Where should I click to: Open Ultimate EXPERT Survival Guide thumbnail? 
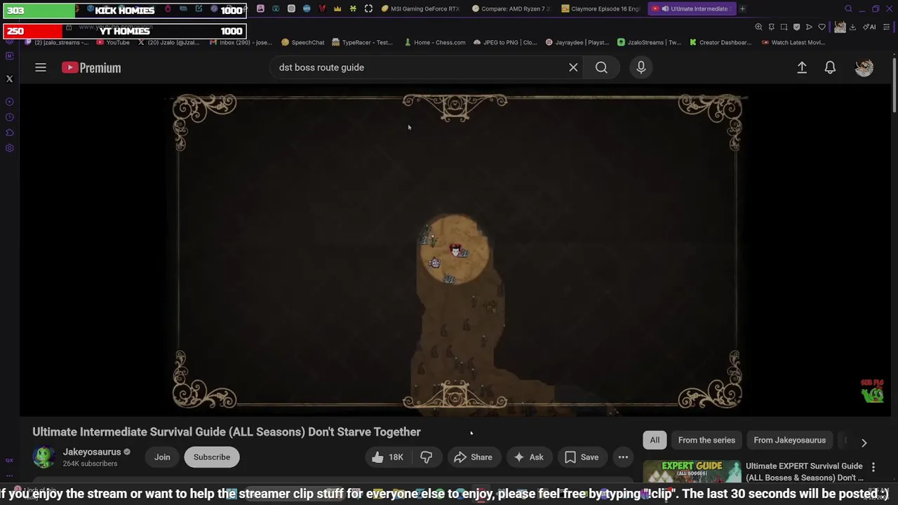[692, 472]
